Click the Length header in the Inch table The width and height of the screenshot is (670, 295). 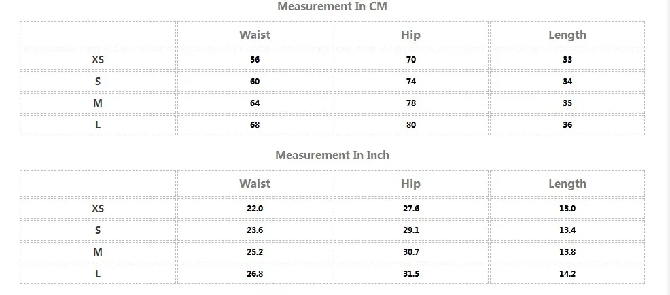point(567,184)
